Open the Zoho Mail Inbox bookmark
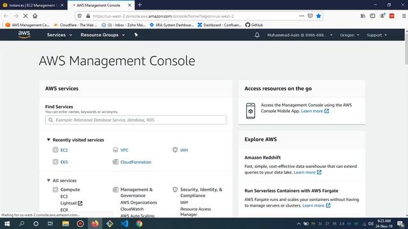This screenshot has width=408, height=229. coord(123,25)
